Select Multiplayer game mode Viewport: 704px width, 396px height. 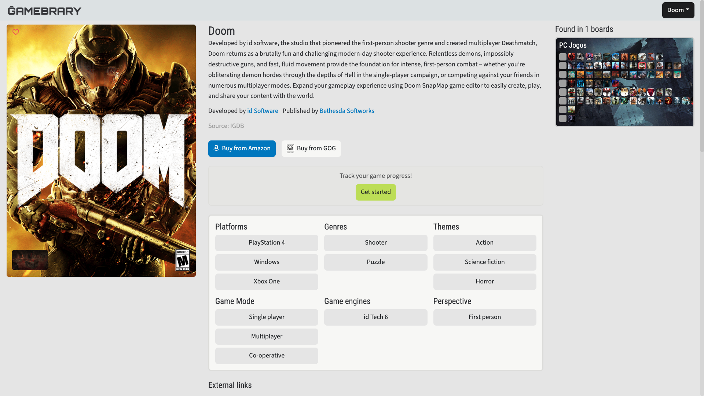point(267,337)
